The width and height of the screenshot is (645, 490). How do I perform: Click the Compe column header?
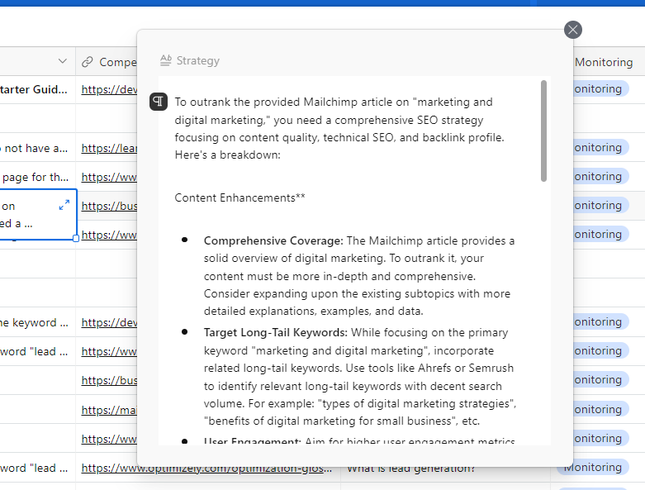click(107, 62)
